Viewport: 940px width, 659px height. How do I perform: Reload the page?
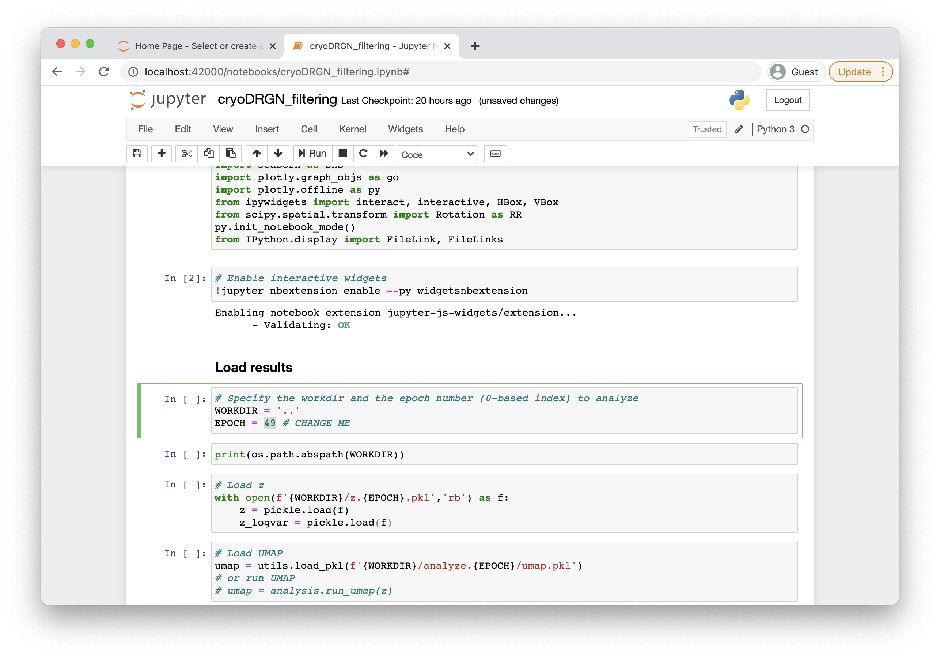(104, 72)
